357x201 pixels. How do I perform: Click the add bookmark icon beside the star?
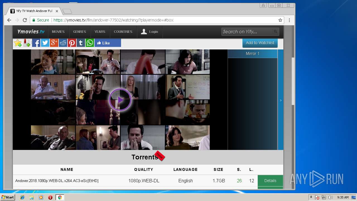coord(27,43)
